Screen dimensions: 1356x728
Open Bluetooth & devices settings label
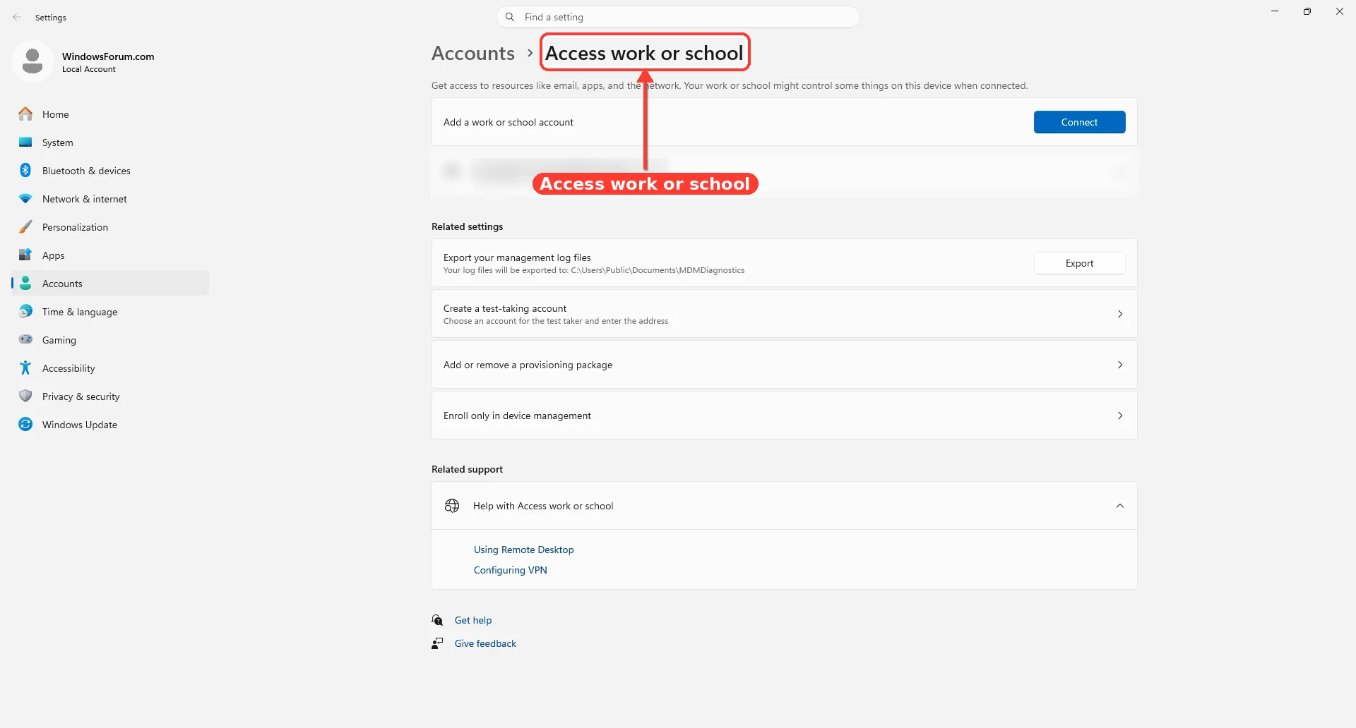86,171
